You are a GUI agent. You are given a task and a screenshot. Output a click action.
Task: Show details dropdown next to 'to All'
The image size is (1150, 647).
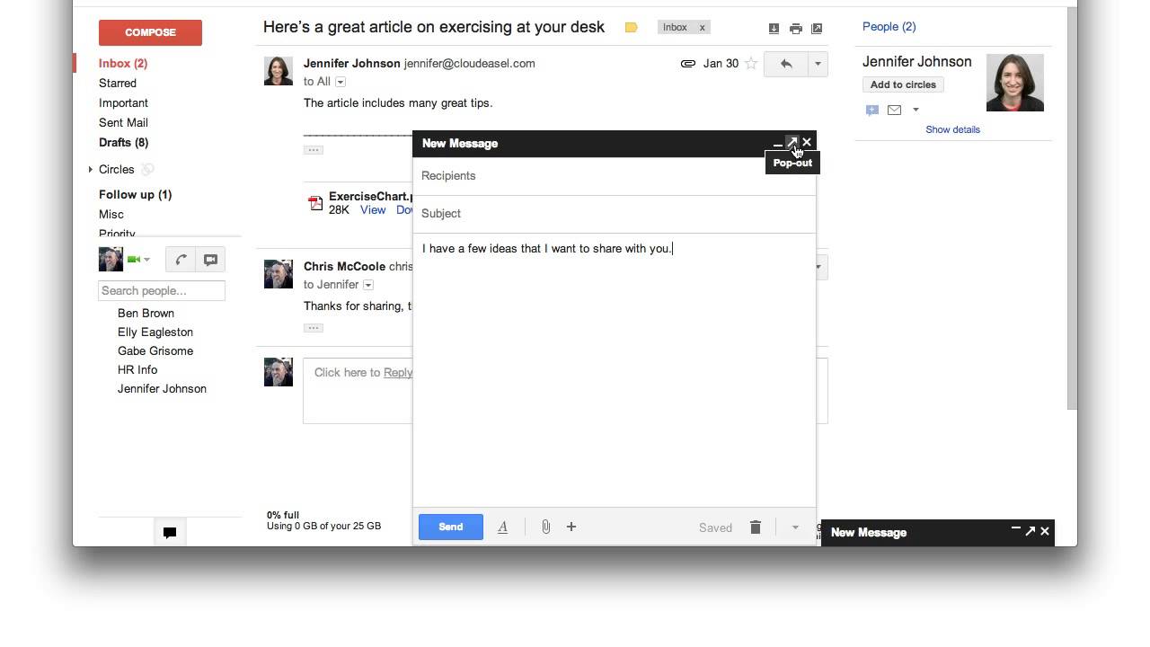[341, 82]
